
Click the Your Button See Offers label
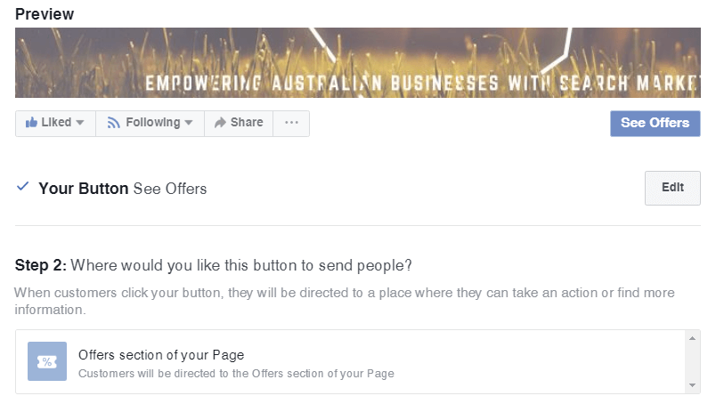[123, 189]
